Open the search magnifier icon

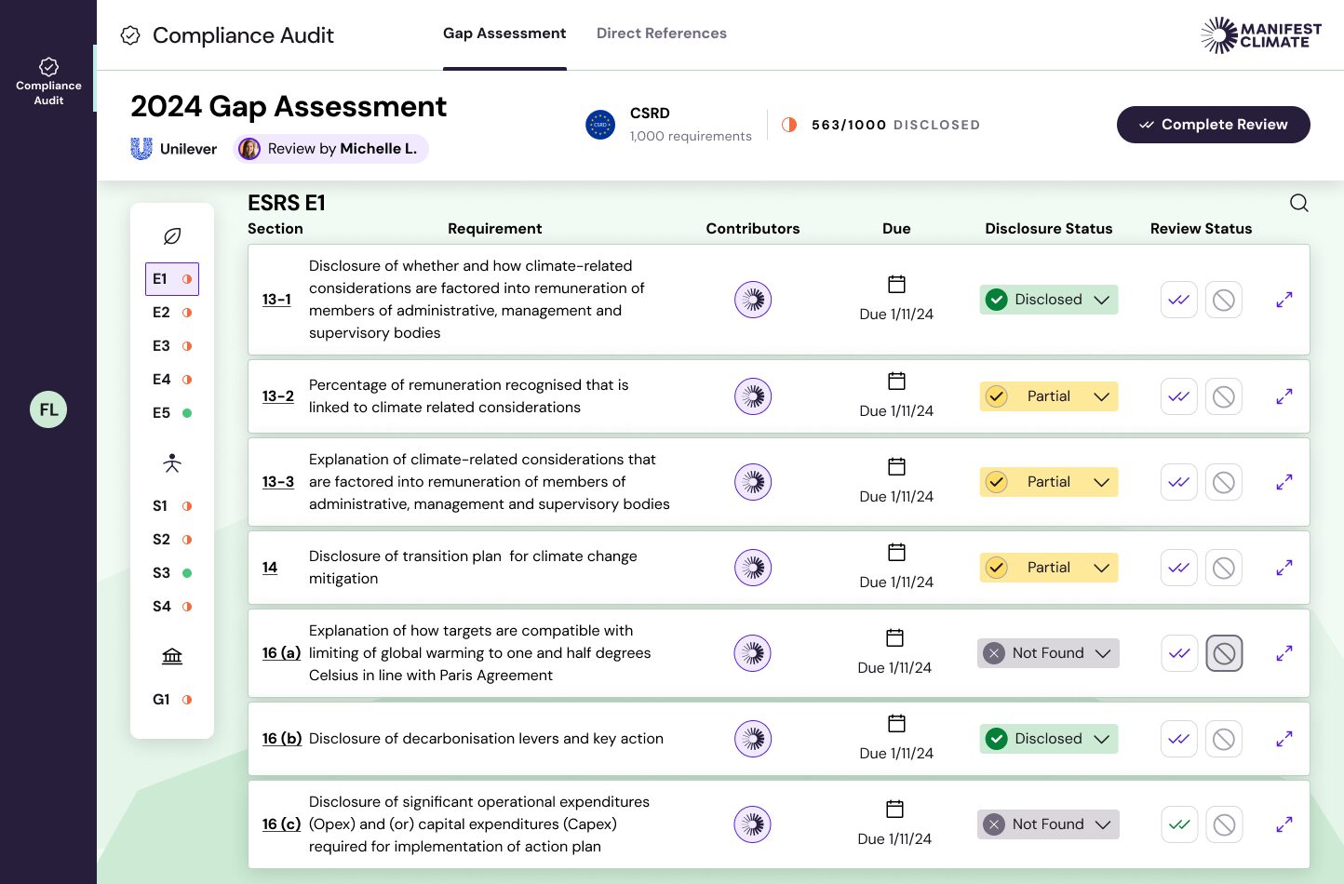[1299, 203]
